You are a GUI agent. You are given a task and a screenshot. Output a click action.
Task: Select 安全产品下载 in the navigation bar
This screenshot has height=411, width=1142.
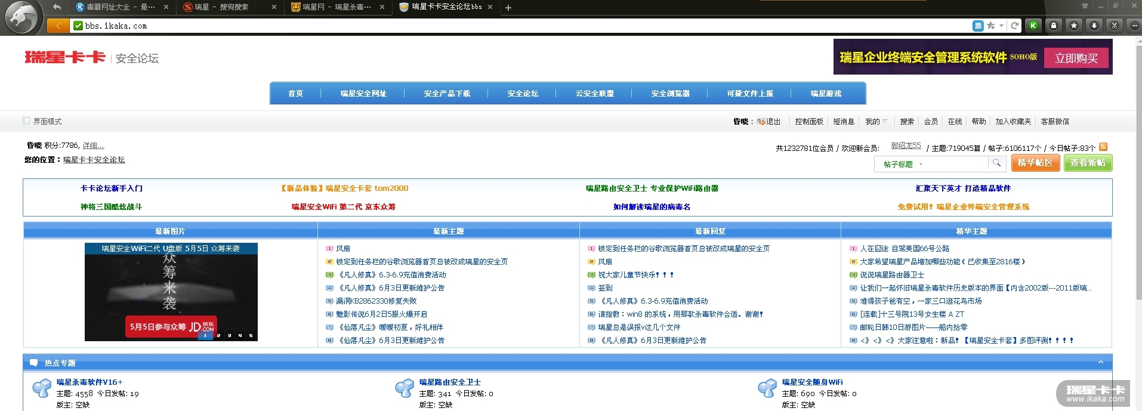(447, 94)
